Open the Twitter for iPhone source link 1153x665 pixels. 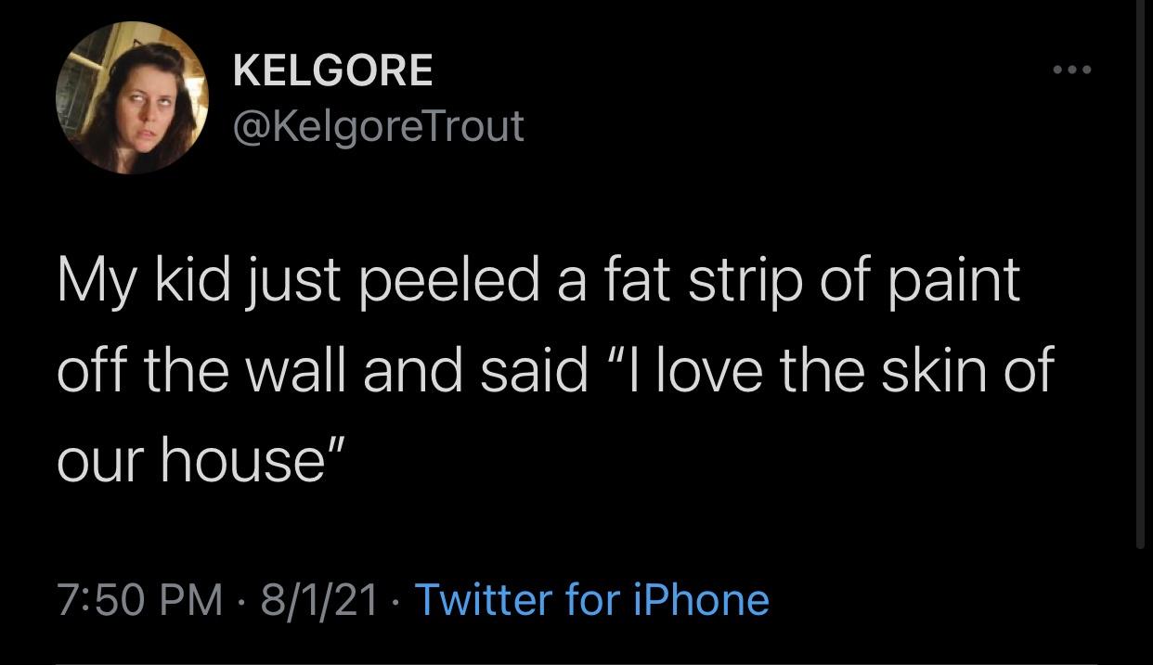coord(591,599)
